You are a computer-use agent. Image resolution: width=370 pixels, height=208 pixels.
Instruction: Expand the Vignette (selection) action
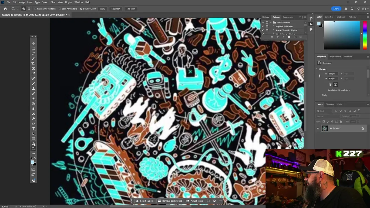coord(274,26)
